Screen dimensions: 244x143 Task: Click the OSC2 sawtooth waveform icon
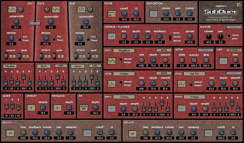pos(56,9)
